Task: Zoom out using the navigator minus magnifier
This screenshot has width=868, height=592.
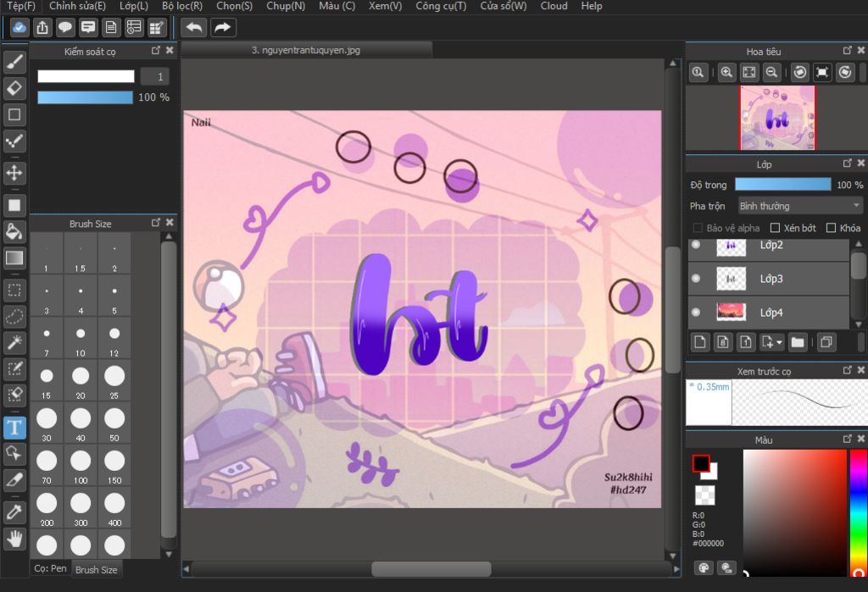Action: pyautogui.click(x=771, y=72)
